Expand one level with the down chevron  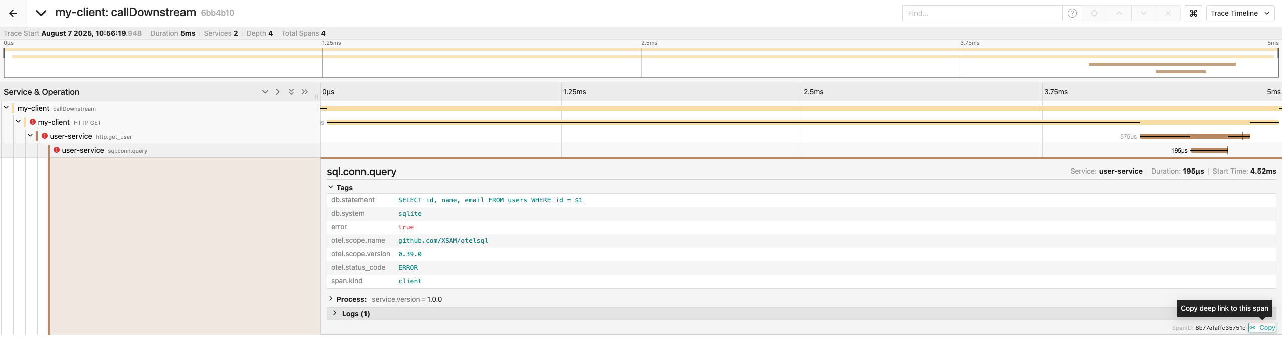coord(265,92)
